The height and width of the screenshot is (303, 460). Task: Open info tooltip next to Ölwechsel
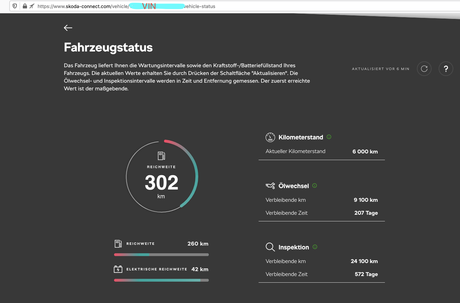pos(314,186)
